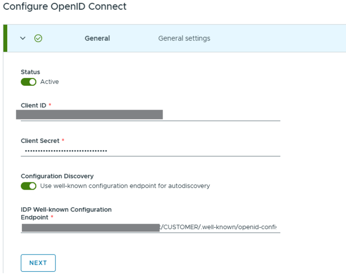
Task: Click the green checkmark status icon
Action: pos(38,38)
